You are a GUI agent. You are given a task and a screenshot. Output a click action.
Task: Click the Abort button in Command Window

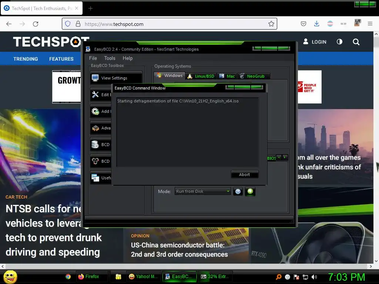click(245, 175)
